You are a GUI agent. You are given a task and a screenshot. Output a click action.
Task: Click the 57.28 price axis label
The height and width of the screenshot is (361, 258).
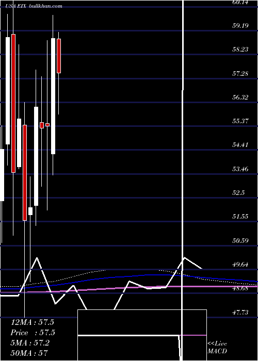click(240, 73)
